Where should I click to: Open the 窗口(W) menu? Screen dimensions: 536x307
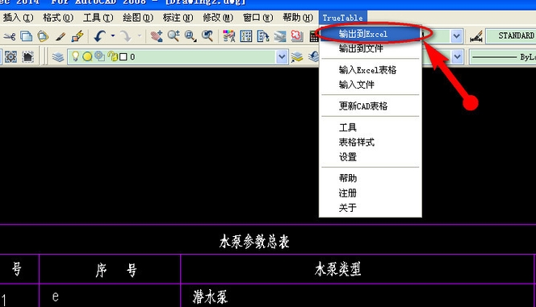258,18
